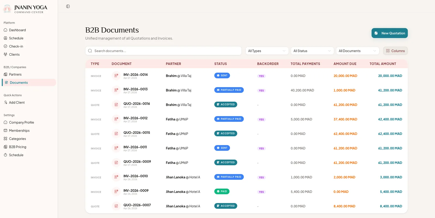
Task: Click the YES backorder tag for INV-2026-0012
Action: click(261, 120)
